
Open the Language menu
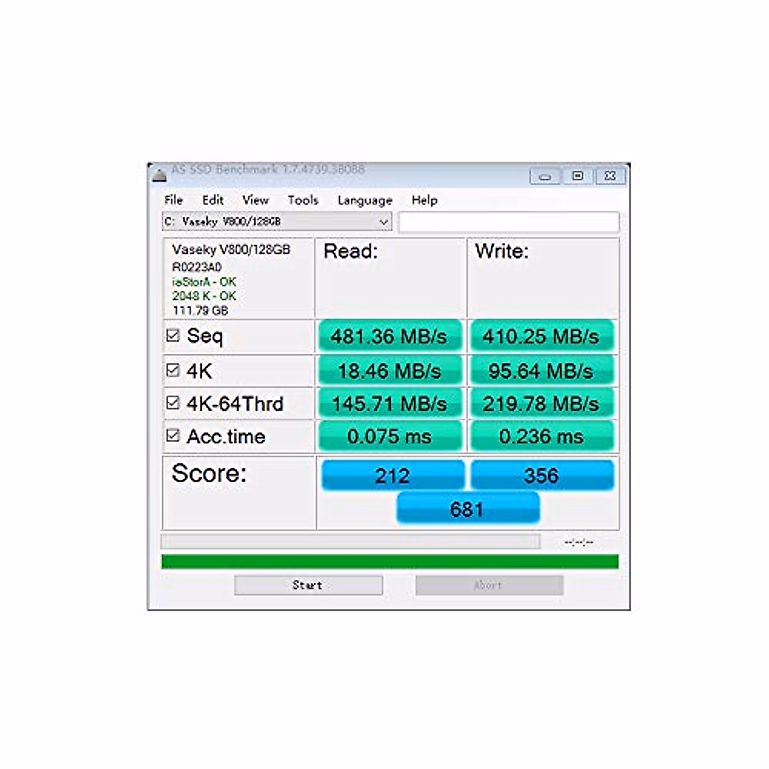pos(365,201)
